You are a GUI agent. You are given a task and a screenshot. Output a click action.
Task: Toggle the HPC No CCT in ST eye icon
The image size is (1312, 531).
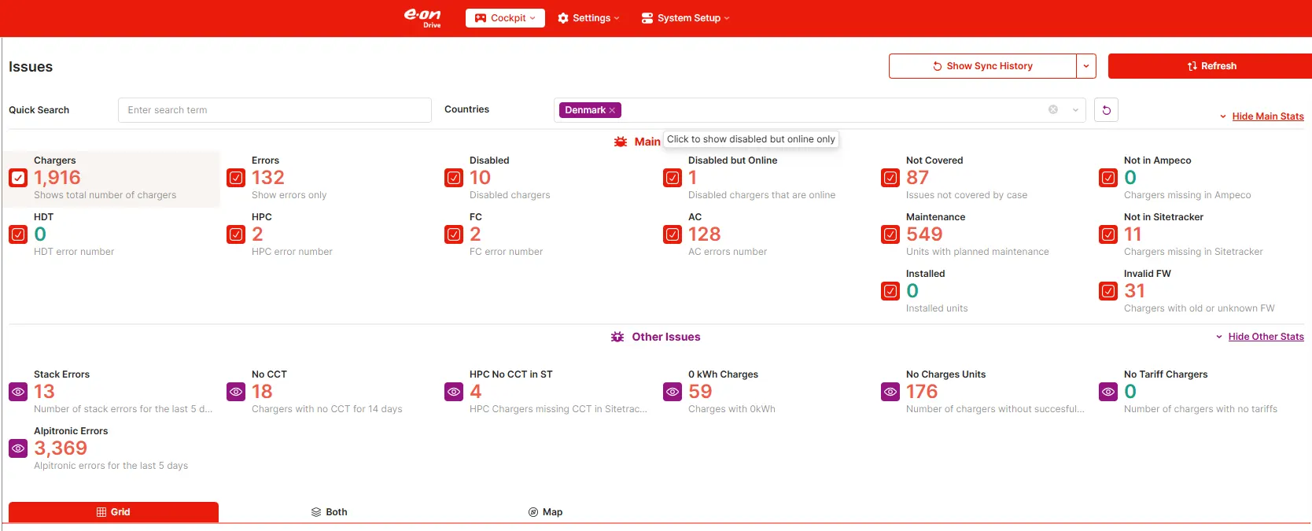[x=454, y=391]
